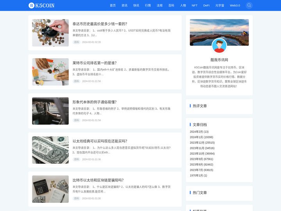Open article 比特币以太坊和区块链是骗局吗?
Viewport: 281px width, 211px height.
tap(98, 180)
